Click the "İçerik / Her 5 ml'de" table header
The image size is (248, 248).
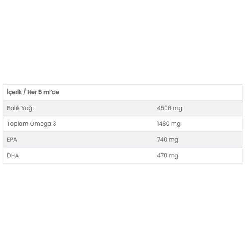(x=33, y=92)
